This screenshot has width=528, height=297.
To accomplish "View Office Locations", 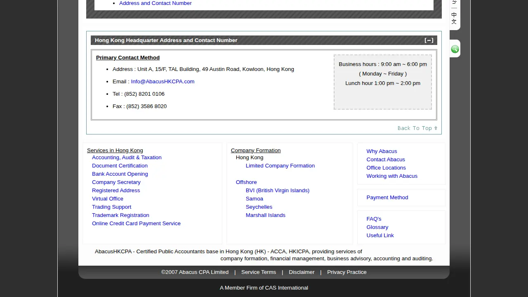I will (386, 168).
